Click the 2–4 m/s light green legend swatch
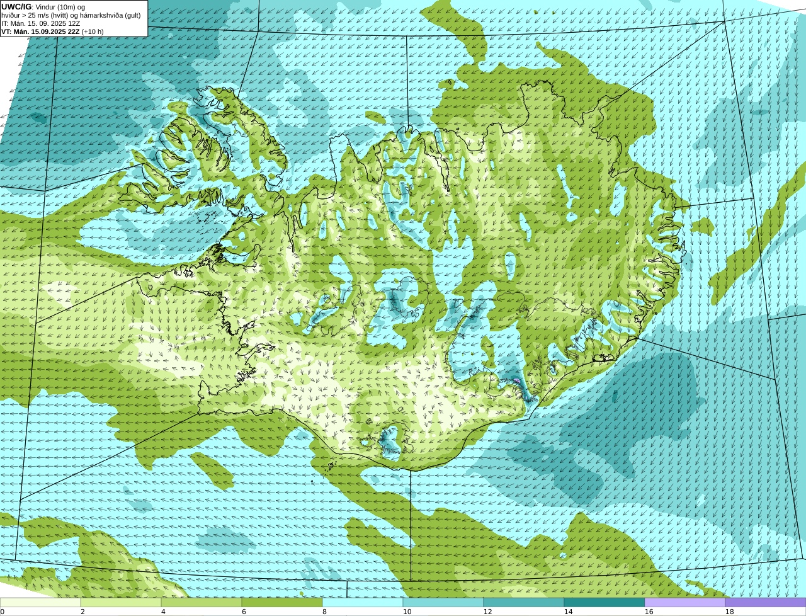 coord(121,602)
